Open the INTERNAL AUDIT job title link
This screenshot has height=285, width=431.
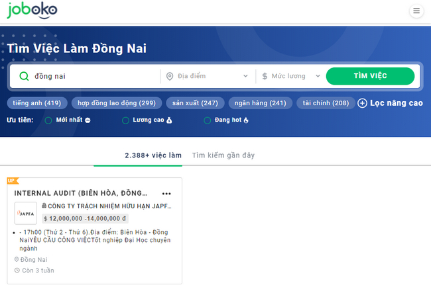pos(81,193)
